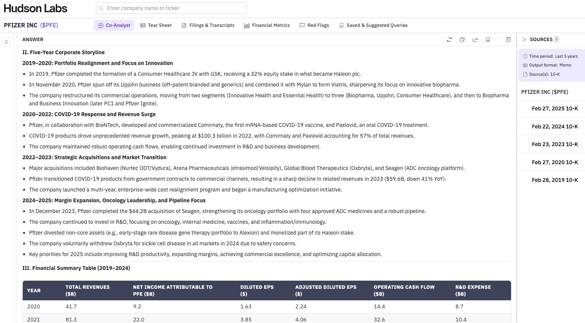Open Saved & Suggested Queries
The image size is (585, 323).
click(x=373, y=25)
